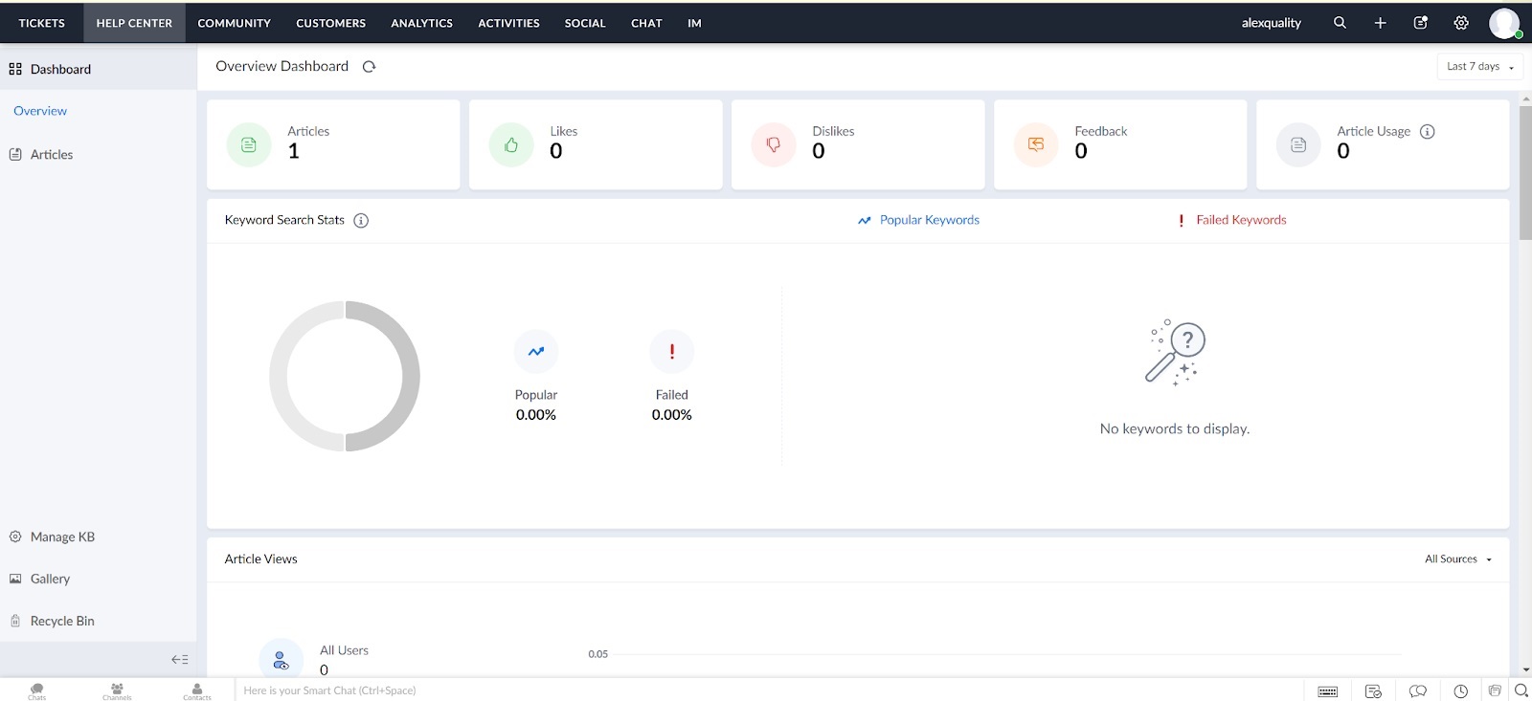The height and width of the screenshot is (701, 1532).
Task: Open Chats in the bottom bar
Action: (x=36, y=690)
